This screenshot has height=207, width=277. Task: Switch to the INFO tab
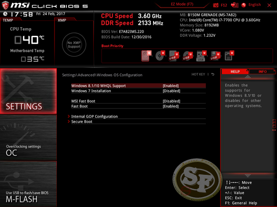(262, 72)
